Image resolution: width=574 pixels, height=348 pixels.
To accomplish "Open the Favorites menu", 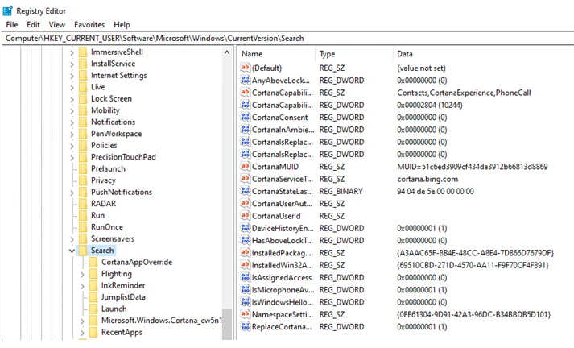I will (x=89, y=24).
